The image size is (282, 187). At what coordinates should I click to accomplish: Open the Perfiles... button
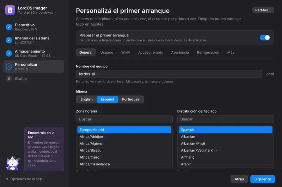click(263, 10)
